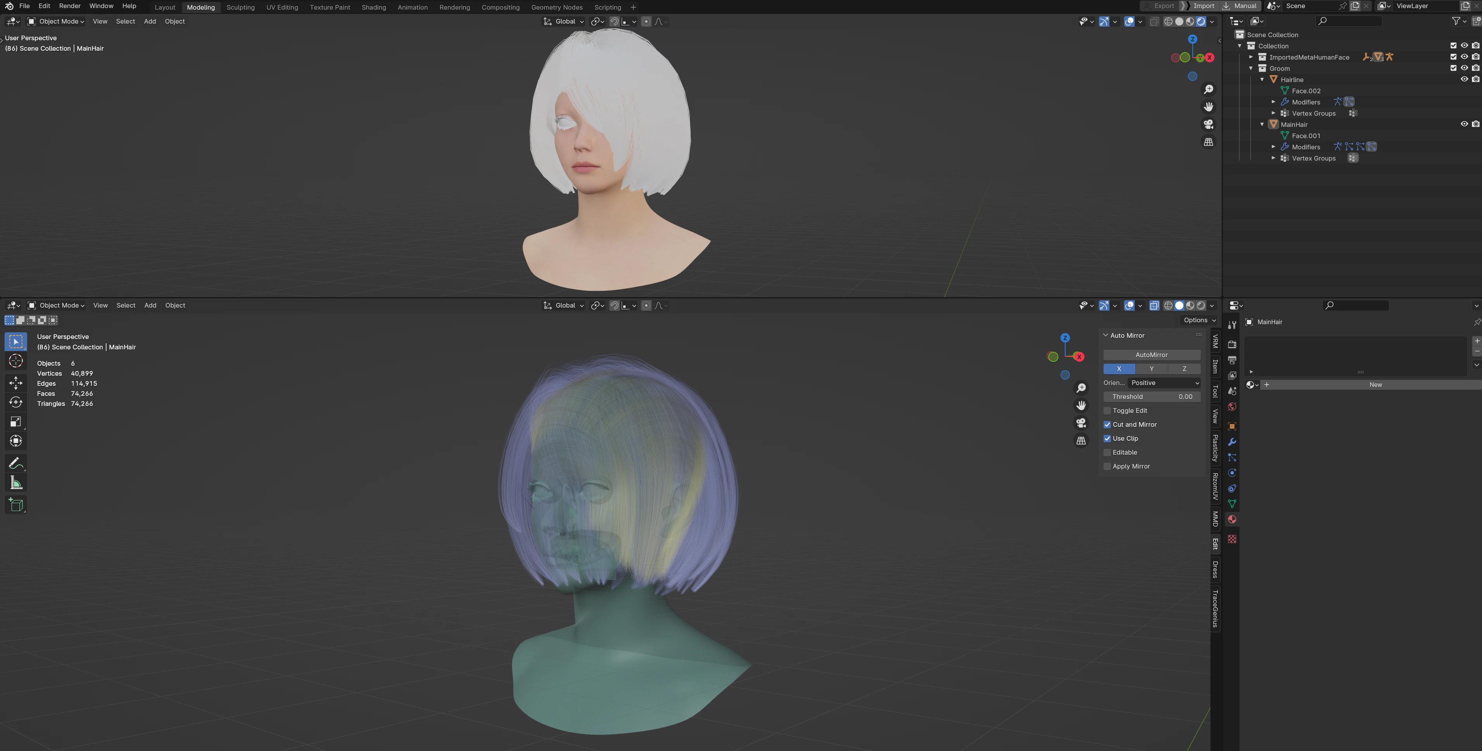Switch perspective/orthographic in lower viewport
Screen dimensions: 1482x751
1081,441
